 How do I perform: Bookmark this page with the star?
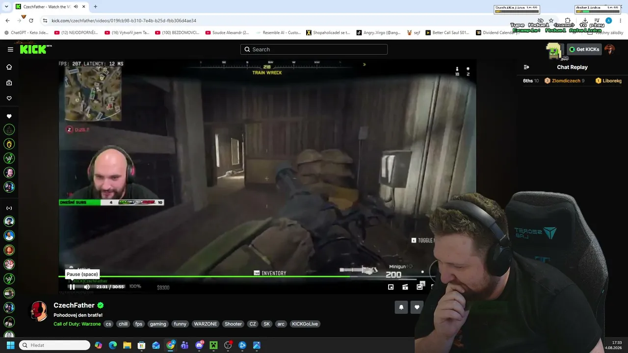pyautogui.click(x=551, y=21)
